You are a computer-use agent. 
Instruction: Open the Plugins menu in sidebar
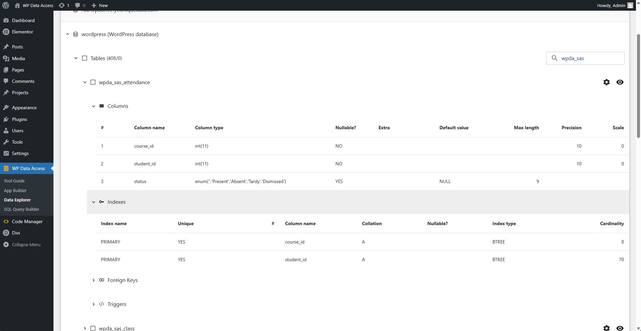click(19, 119)
